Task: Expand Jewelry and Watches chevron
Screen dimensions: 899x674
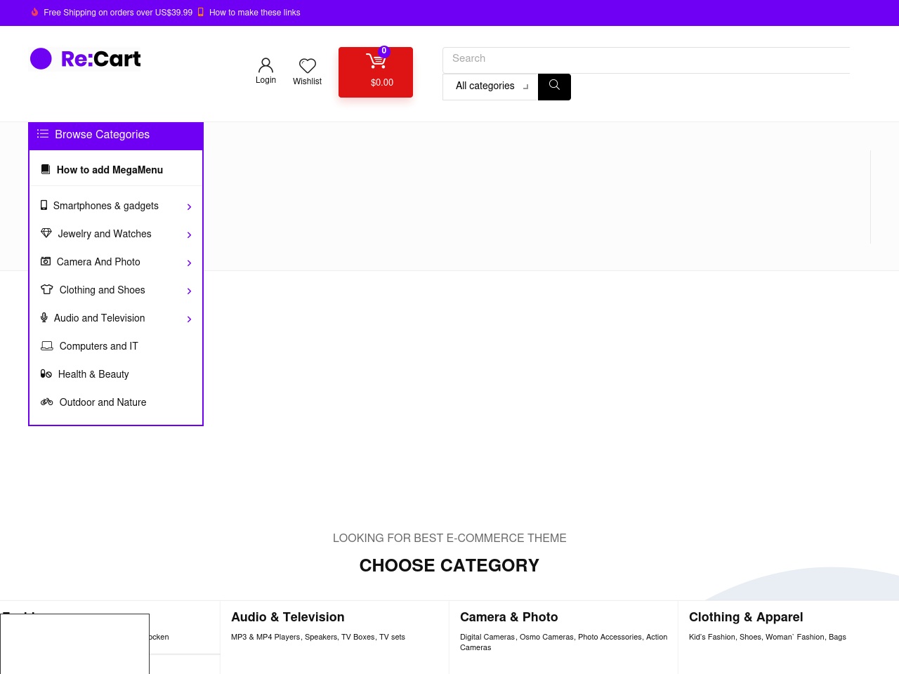Action: (x=189, y=234)
